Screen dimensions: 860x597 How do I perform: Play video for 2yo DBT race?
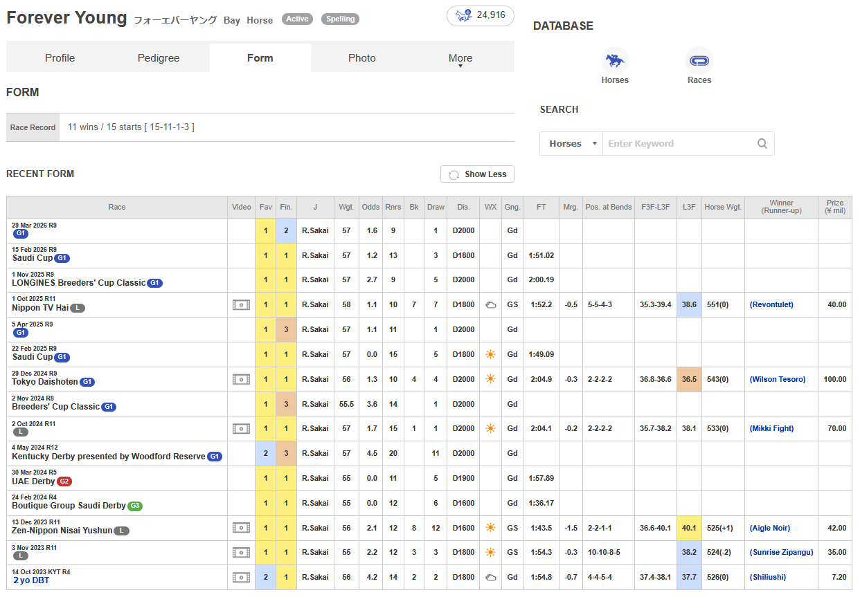pos(241,578)
